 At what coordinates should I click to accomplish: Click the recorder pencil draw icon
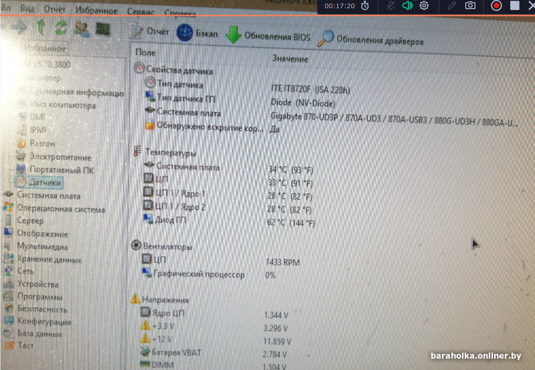pyautogui.click(x=452, y=5)
